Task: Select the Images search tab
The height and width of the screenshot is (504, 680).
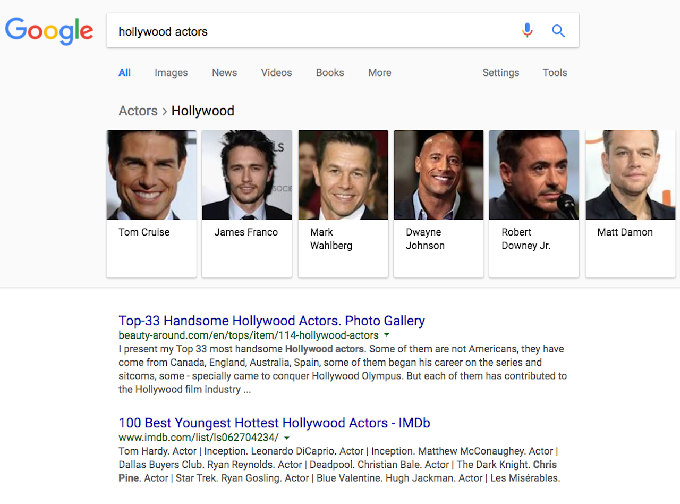Action: pos(171,72)
